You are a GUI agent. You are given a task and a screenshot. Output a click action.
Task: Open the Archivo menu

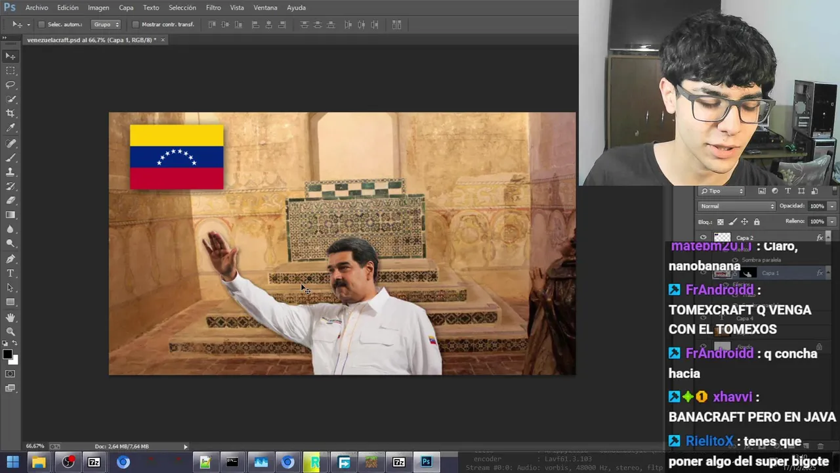(37, 7)
